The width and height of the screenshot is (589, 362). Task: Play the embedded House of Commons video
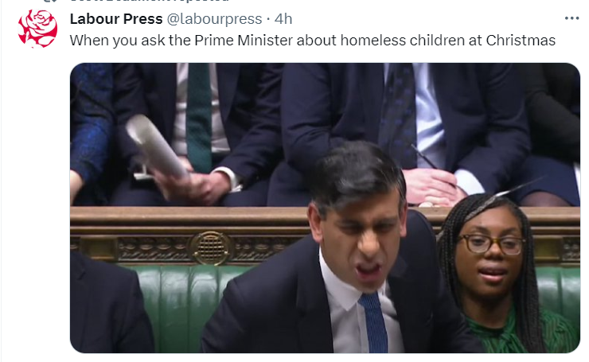pos(325,208)
